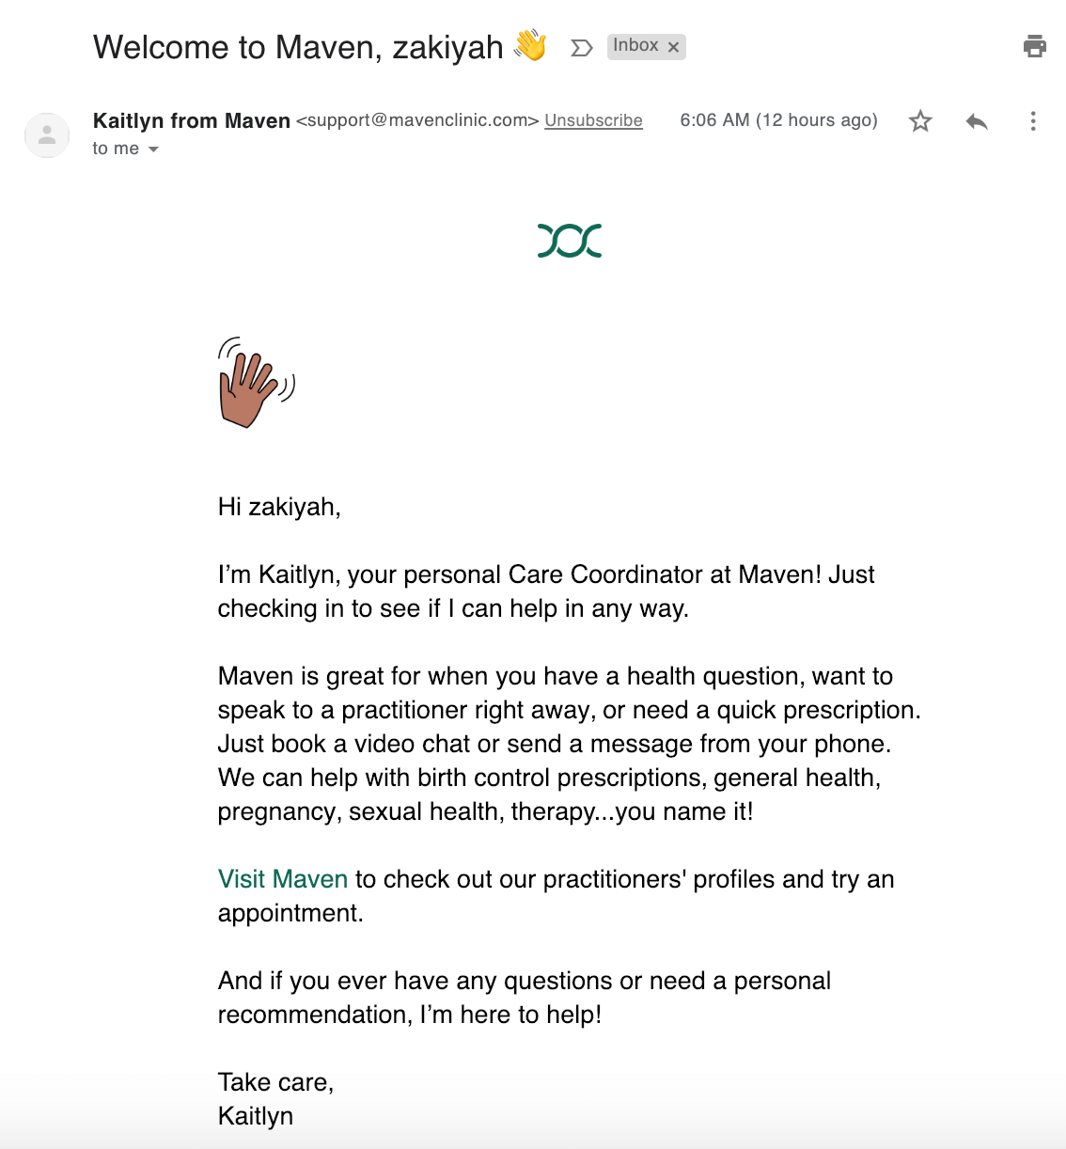The width and height of the screenshot is (1066, 1149).
Task: Click the "Hi zakiyah" greeting text
Action: [x=279, y=507]
